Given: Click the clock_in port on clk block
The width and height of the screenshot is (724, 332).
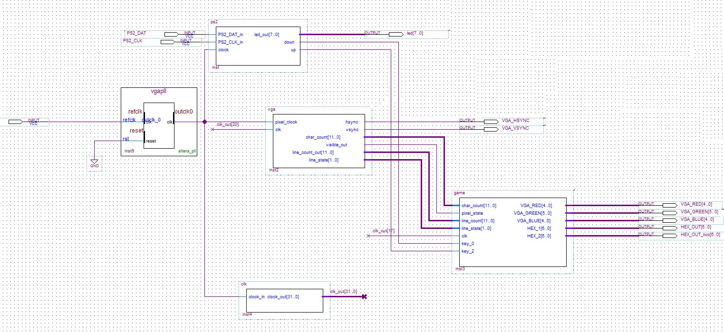Looking at the screenshot, I should (257, 297).
